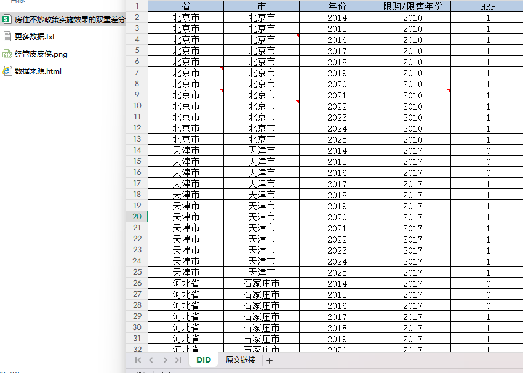The width and height of the screenshot is (523, 373).
Task: Click year 2025 cell in row 13
Action: (337, 139)
